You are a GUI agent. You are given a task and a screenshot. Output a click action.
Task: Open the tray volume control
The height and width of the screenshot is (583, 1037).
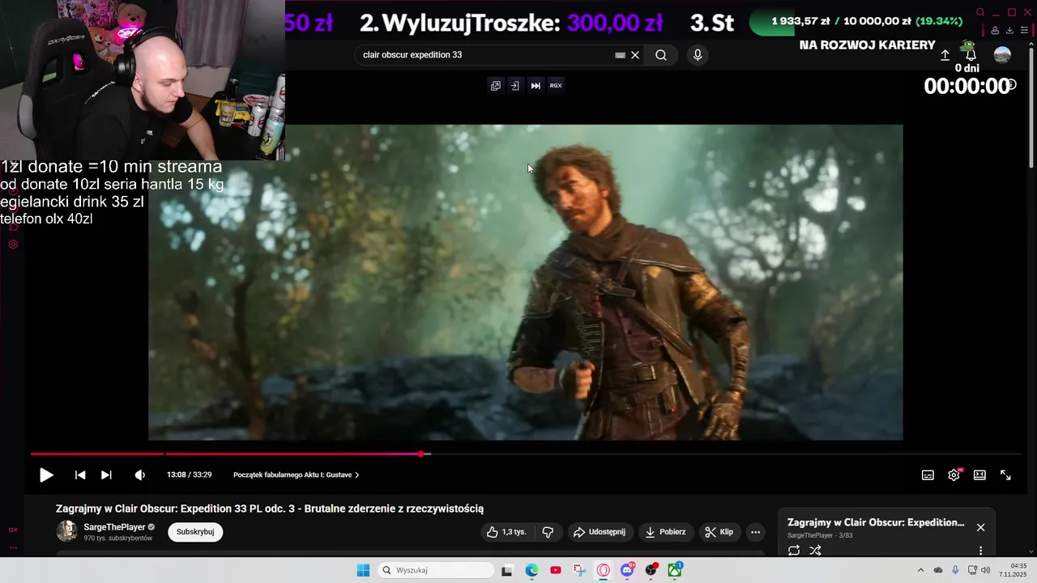[x=986, y=570]
